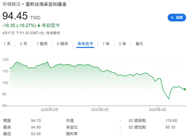The height and width of the screenshot is (139, 192).
Task: Select the 1 天 time range tab
Action: [x=7, y=44]
